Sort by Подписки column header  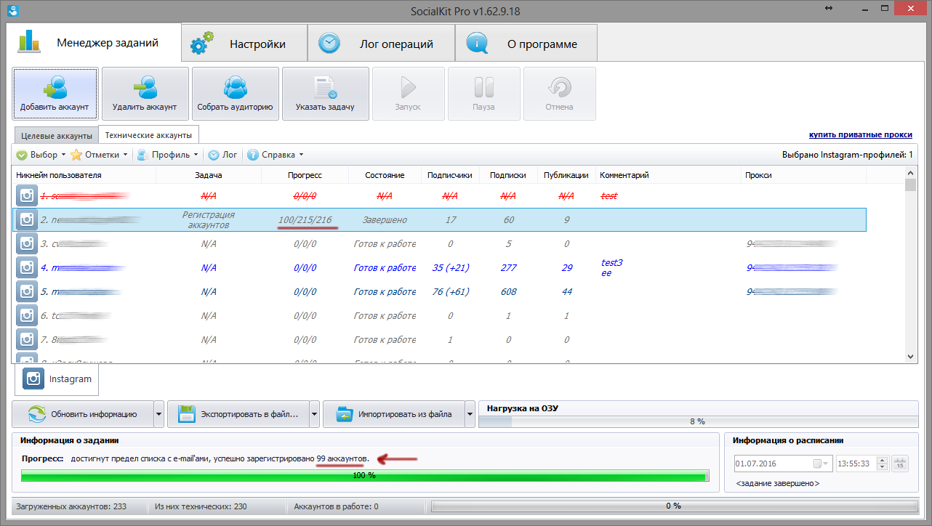coord(508,175)
